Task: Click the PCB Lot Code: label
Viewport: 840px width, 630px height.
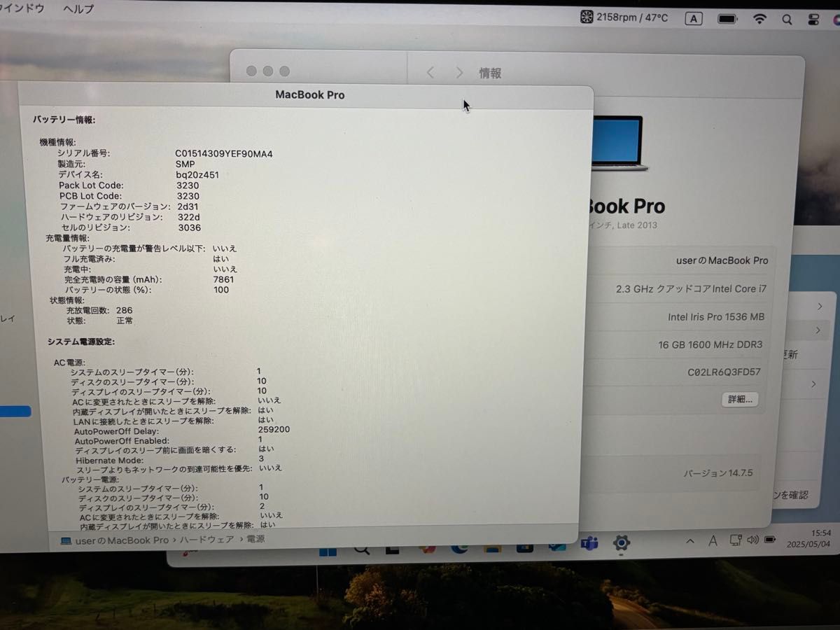Action: (90, 196)
